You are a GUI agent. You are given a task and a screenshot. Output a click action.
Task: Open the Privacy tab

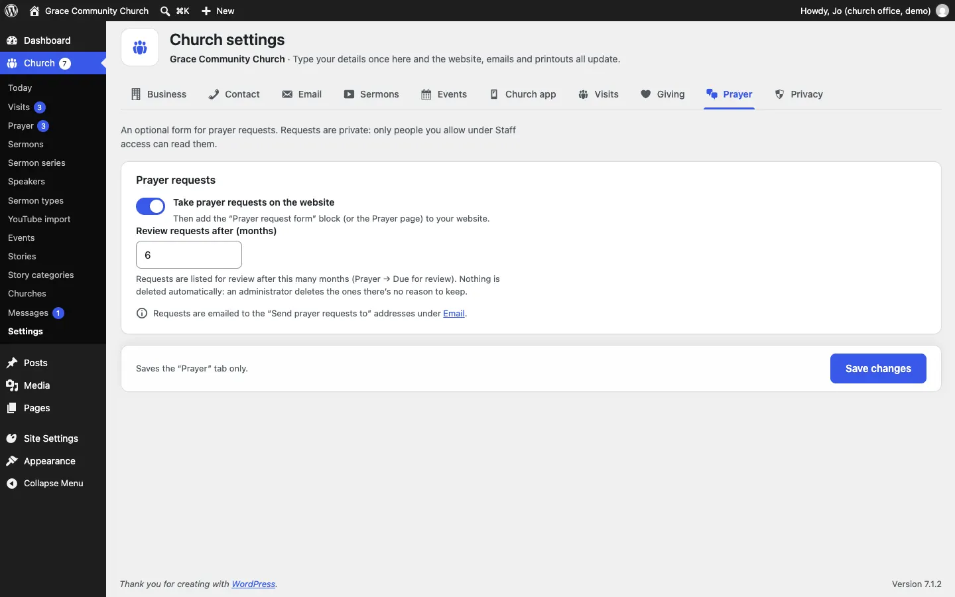click(799, 94)
